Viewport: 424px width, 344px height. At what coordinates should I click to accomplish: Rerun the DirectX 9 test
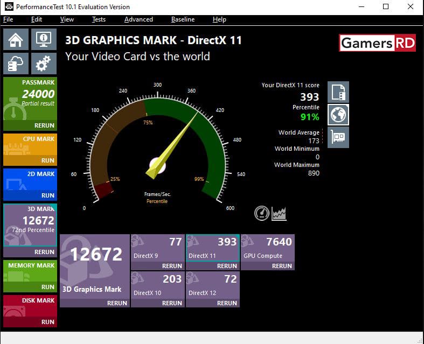coord(172,266)
